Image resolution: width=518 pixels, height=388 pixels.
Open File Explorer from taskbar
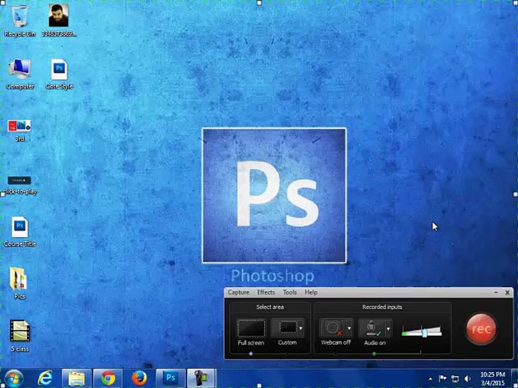coord(76,378)
